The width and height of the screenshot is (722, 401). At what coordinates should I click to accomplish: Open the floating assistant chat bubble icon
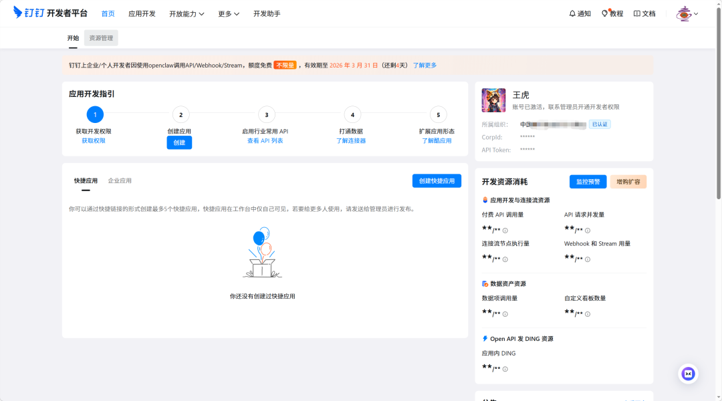click(x=688, y=374)
